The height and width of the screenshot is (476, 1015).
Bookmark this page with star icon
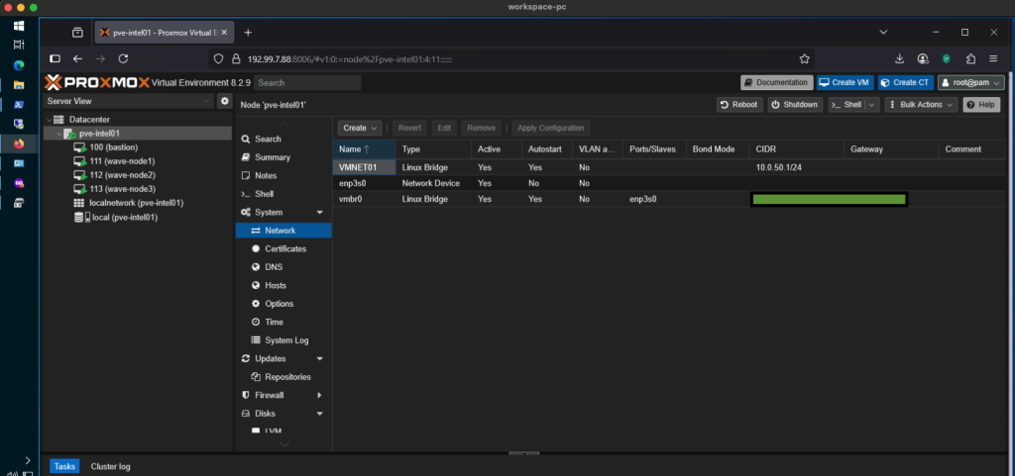pyautogui.click(x=804, y=58)
